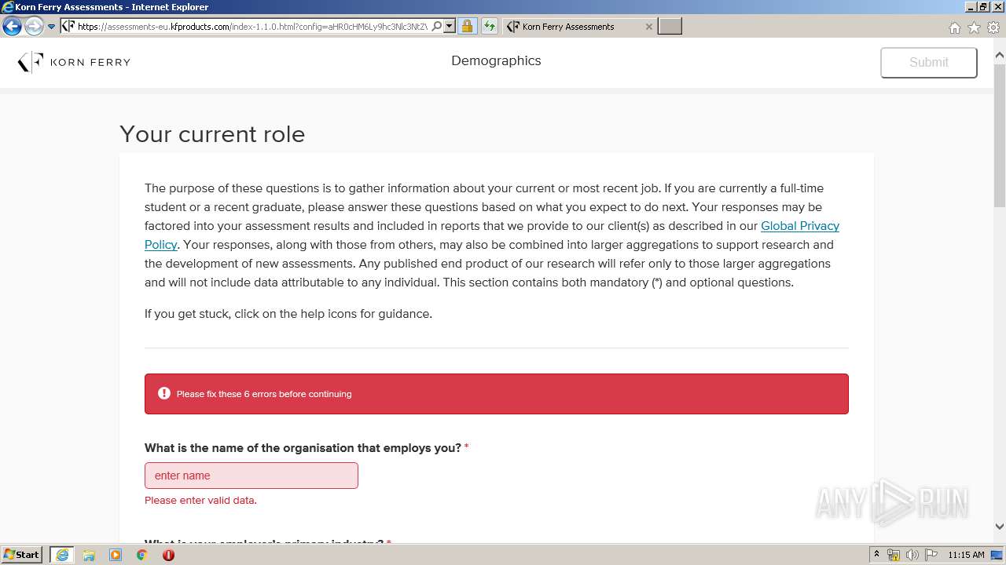
Task: Click the address bar URL field
Action: (251, 26)
